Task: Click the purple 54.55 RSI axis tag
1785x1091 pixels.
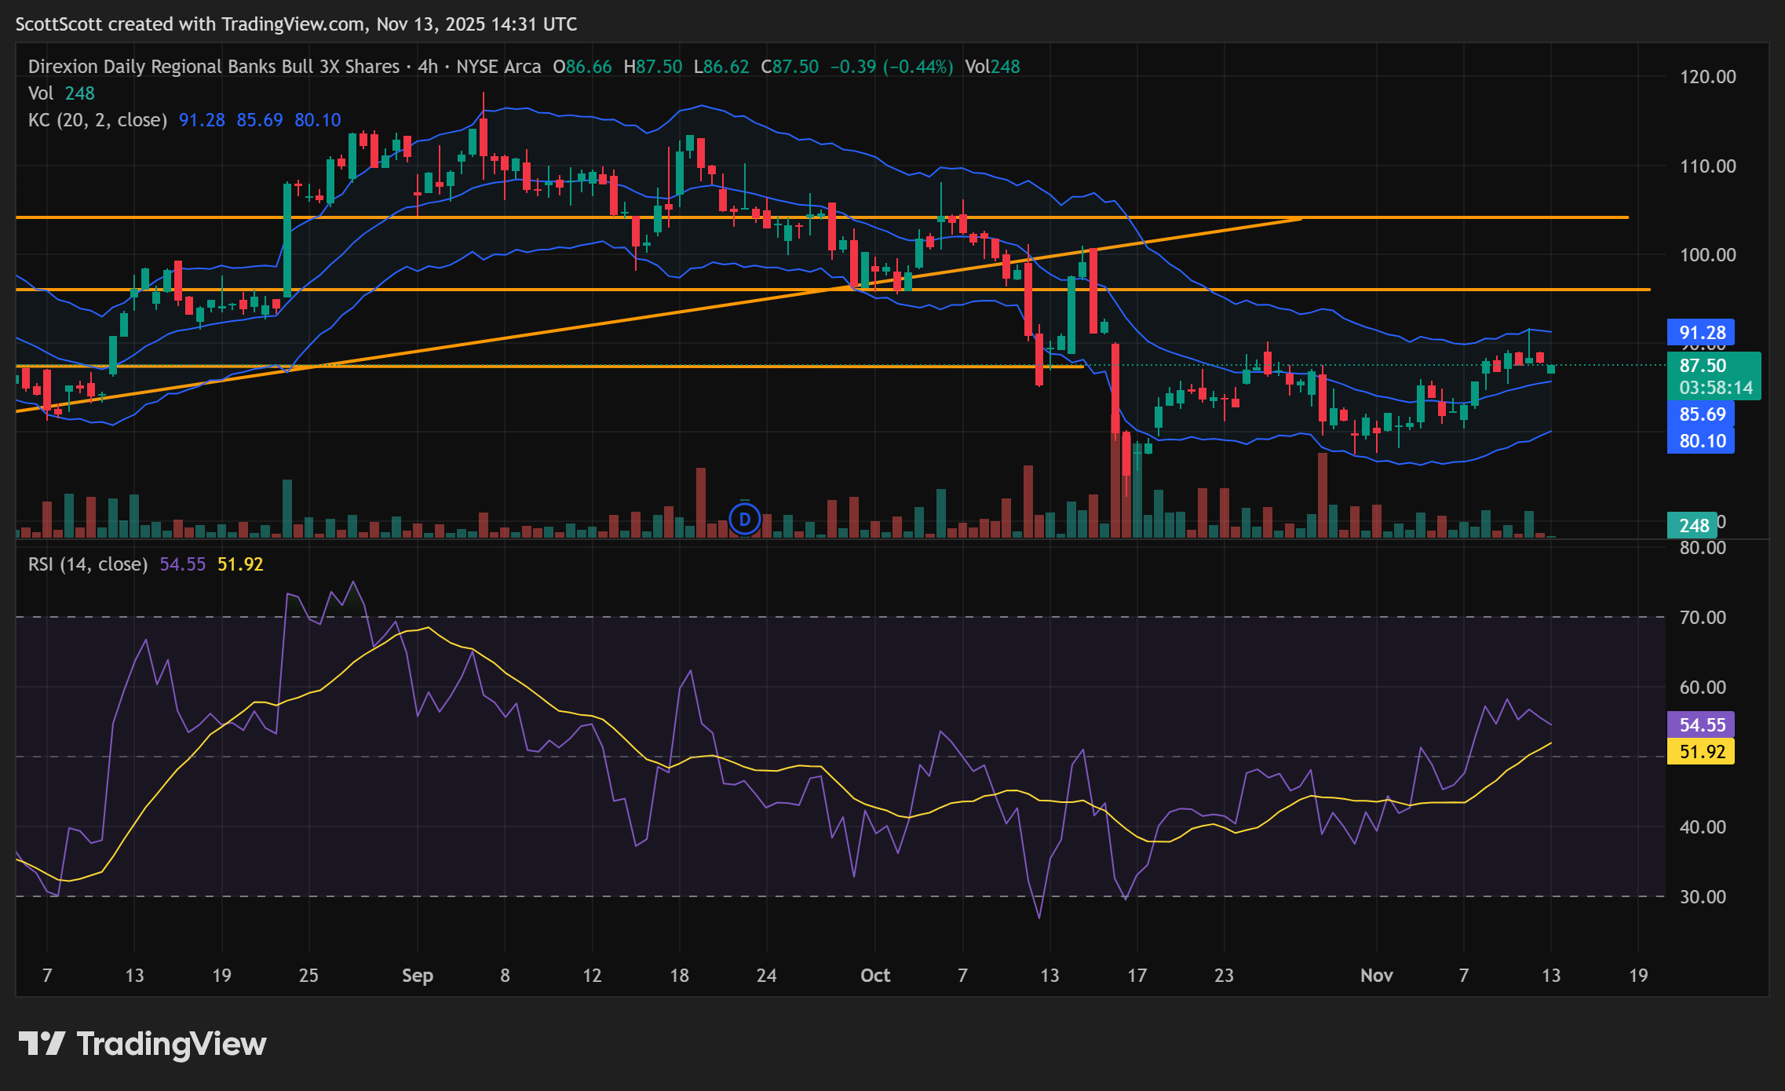Action: [1701, 725]
